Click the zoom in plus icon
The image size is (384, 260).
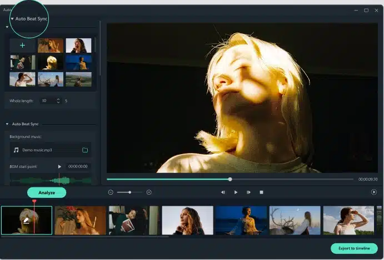click(x=149, y=192)
